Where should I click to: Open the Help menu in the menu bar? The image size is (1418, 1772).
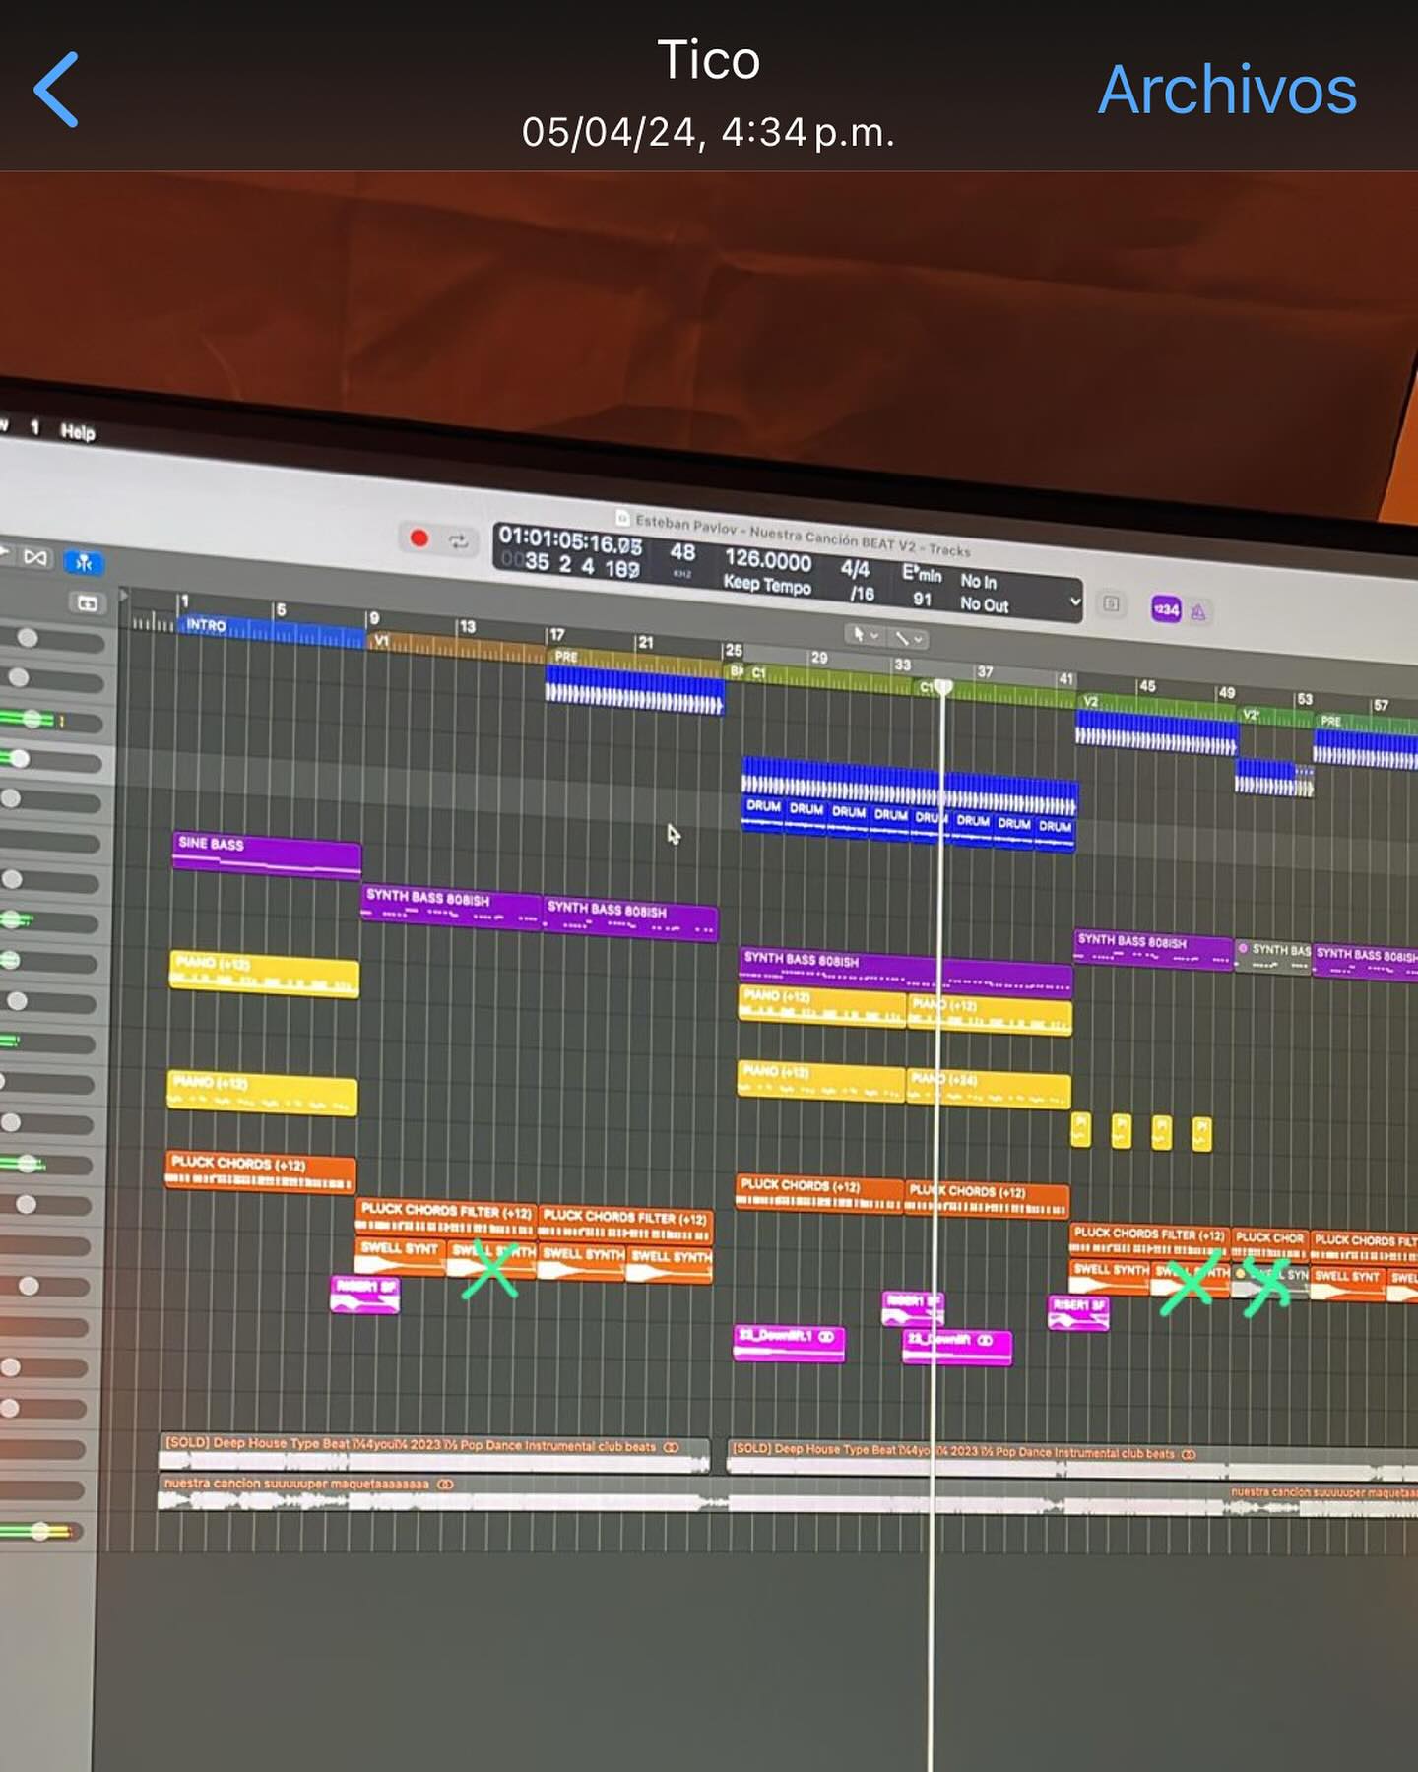(78, 432)
